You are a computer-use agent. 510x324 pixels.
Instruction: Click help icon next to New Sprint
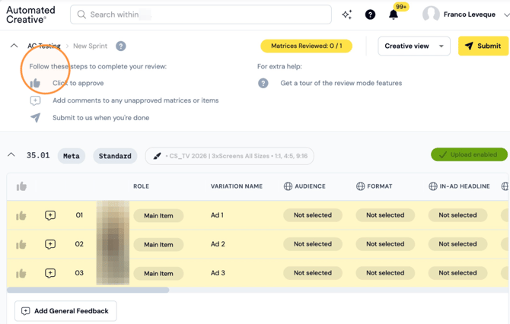(x=121, y=46)
